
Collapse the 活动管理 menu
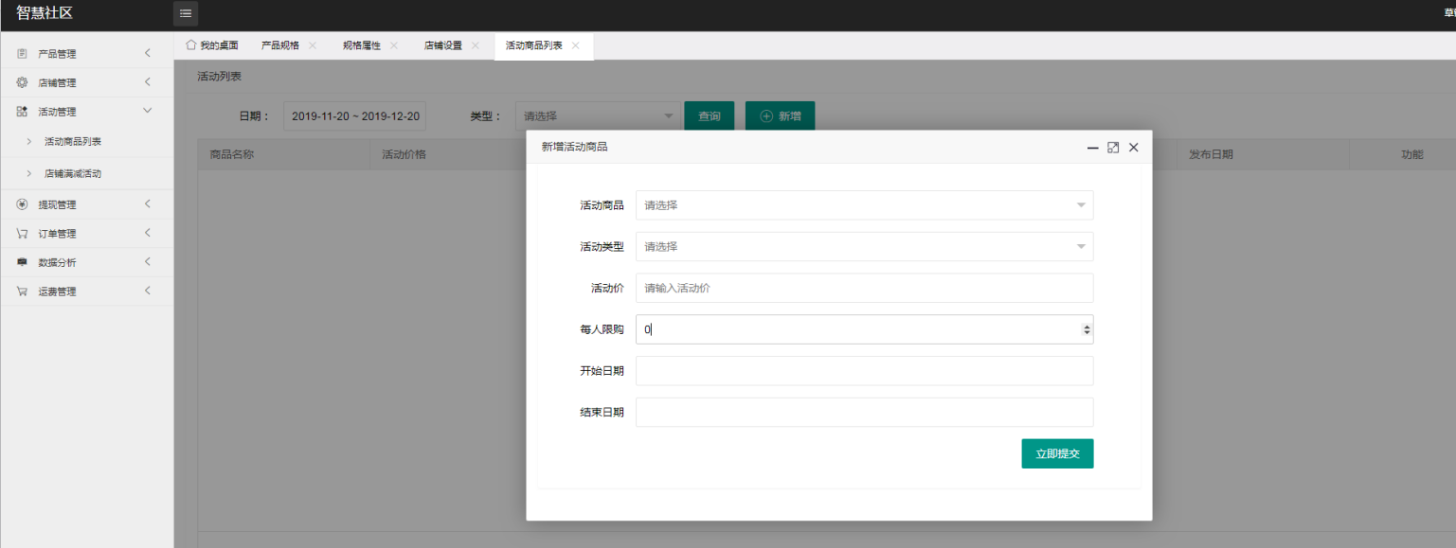(x=147, y=111)
